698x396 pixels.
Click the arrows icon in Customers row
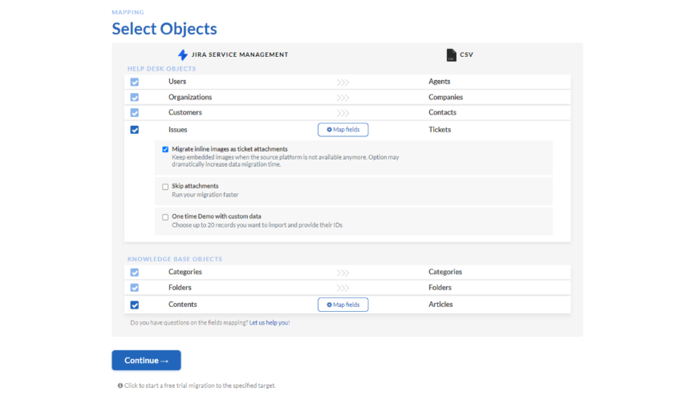[343, 113]
